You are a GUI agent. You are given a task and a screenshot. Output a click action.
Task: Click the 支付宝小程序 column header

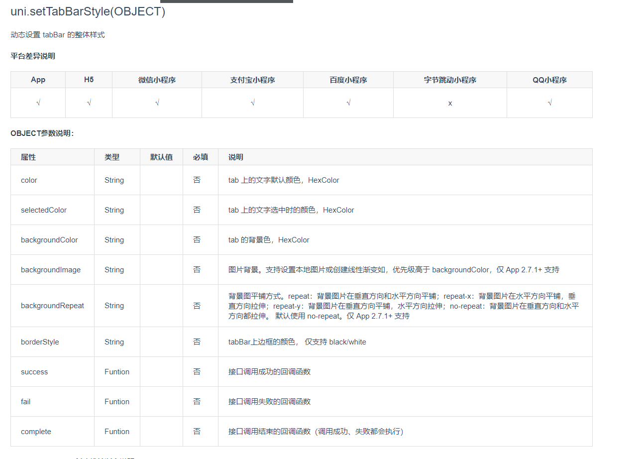[x=252, y=80]
